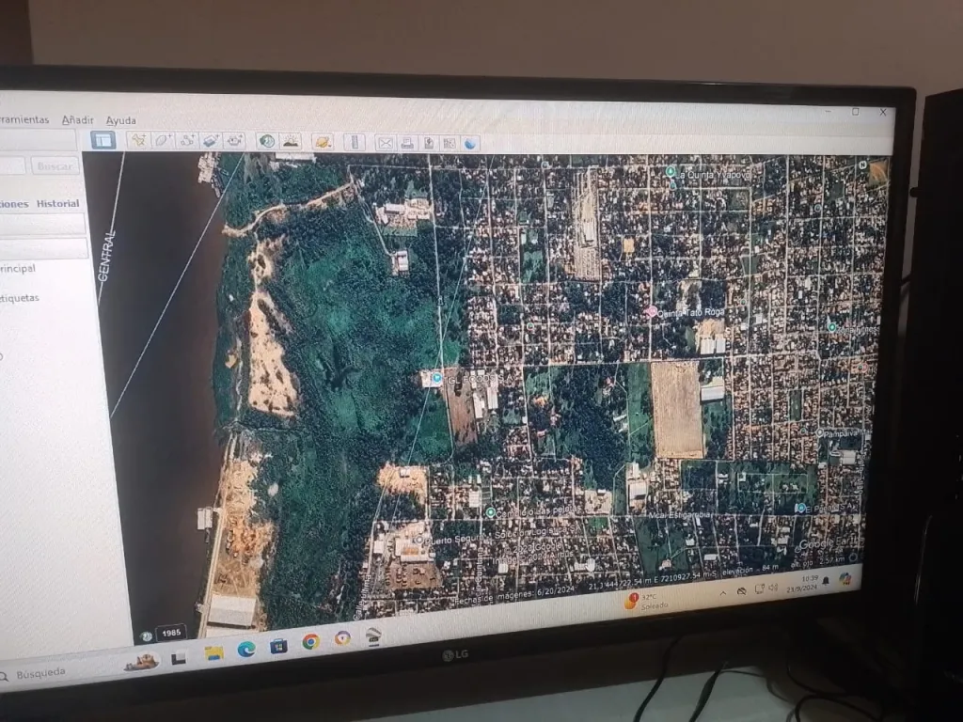963x722 pixels.
Task: Open the notifications bell in tray
Action: [x=827, y=581]
